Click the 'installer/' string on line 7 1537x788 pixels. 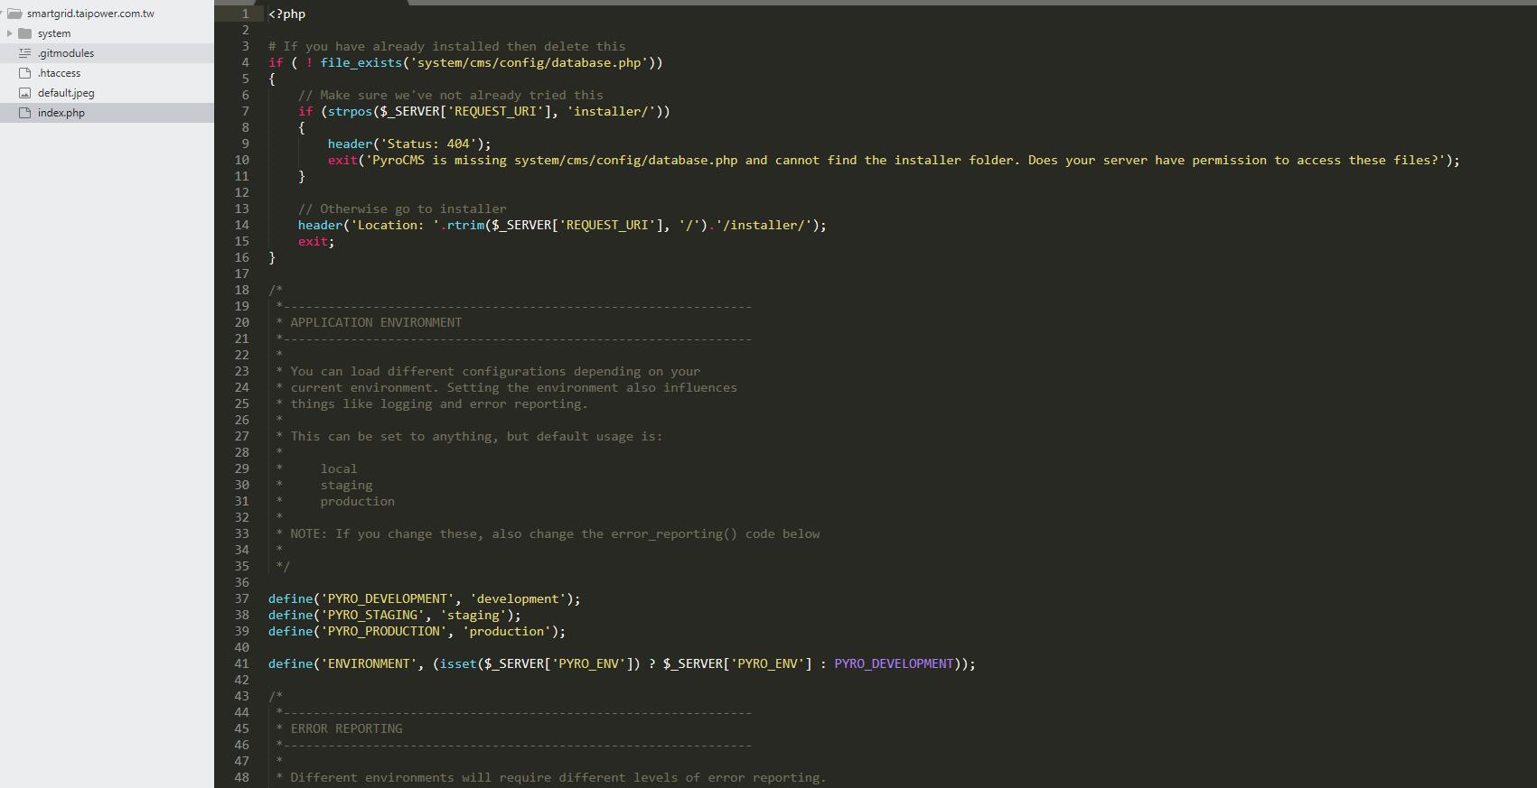[611, 111]
